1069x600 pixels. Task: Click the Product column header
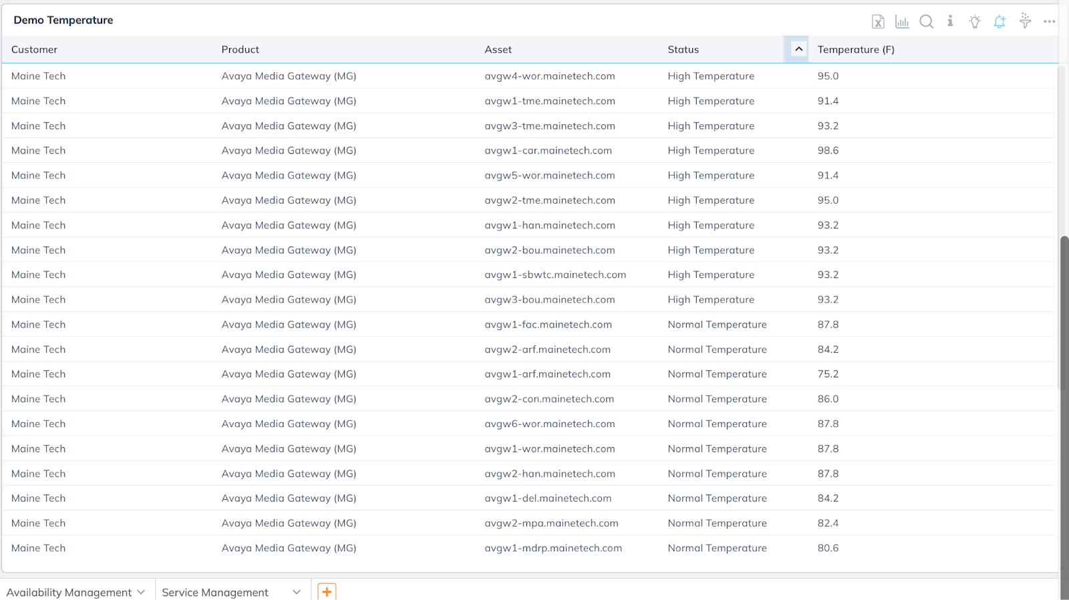click(x=241, y=49)
